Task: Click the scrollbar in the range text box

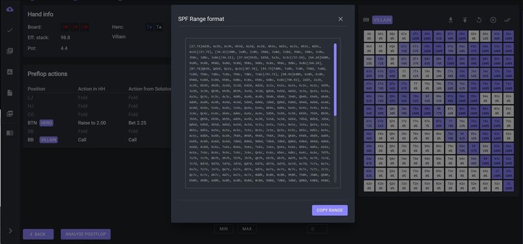Action: point(335,80)
